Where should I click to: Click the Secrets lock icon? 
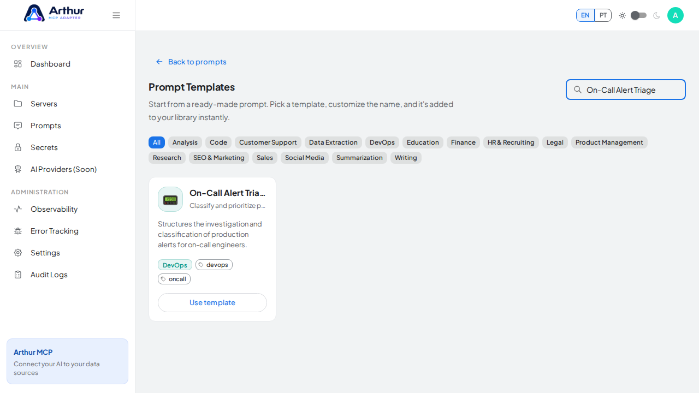[18, 147]
